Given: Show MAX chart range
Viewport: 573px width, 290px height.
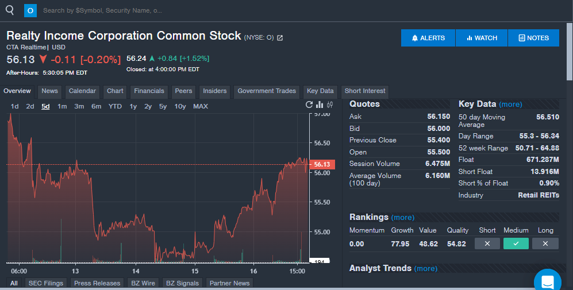Looking at the screenshot, I should [200, 106].
